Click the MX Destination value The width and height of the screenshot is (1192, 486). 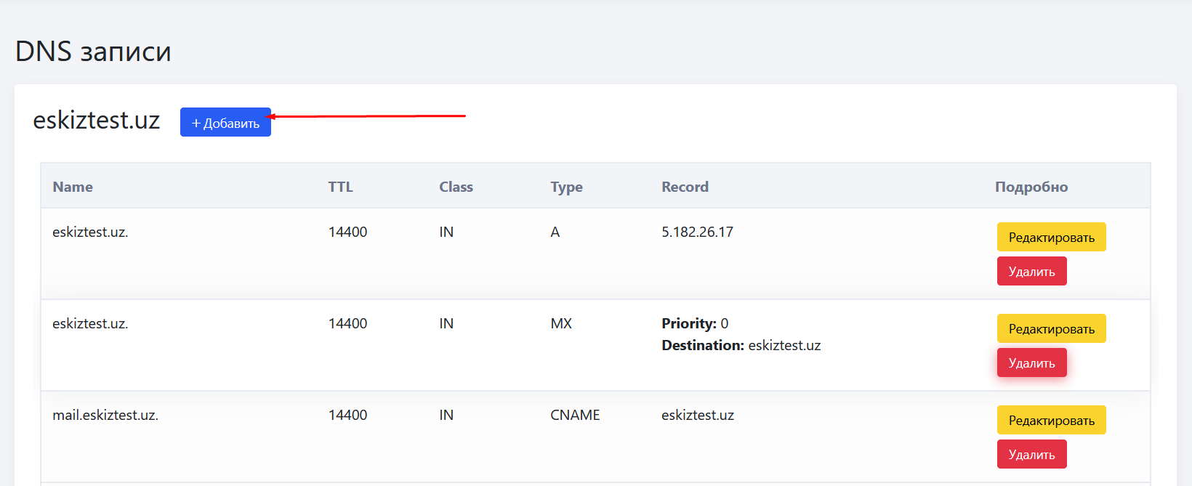coord(784,346)
